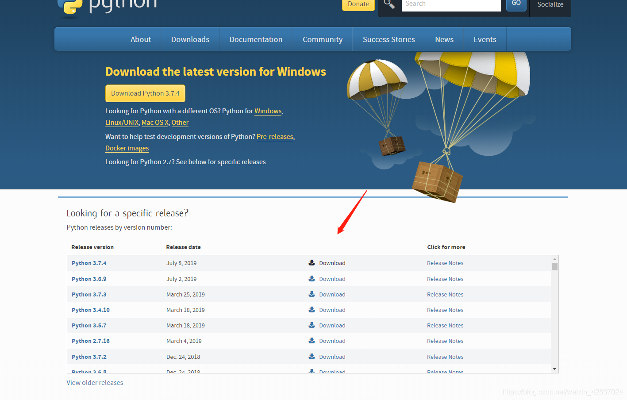Click download icon in Python 3.5.7 row
The height and width of the screenshot is (400, 627).
click(312, 325)
